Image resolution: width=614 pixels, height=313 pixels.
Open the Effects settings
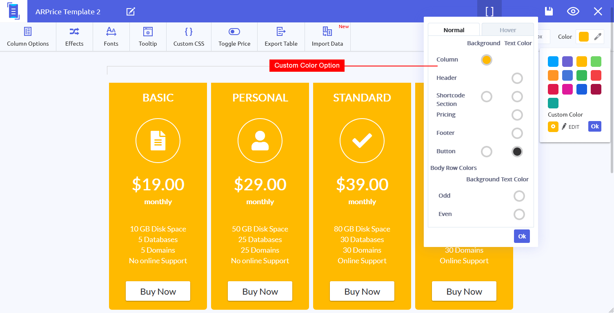74,37
